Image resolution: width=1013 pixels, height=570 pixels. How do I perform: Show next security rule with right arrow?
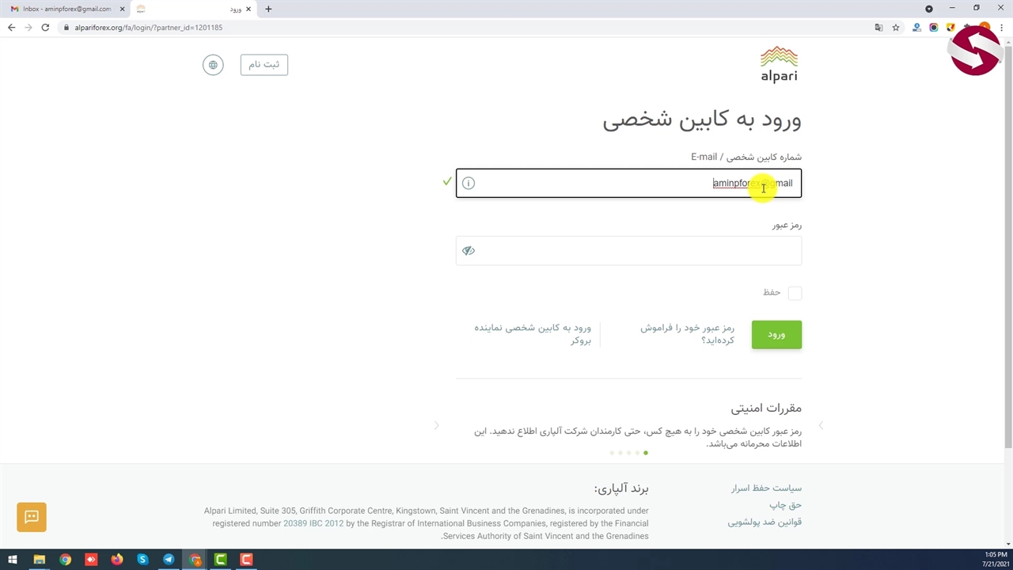point(821,426)
